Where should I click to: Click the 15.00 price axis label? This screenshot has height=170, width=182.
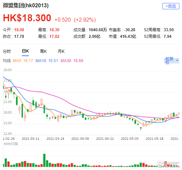pyautogui.click(x=8, y=123)
